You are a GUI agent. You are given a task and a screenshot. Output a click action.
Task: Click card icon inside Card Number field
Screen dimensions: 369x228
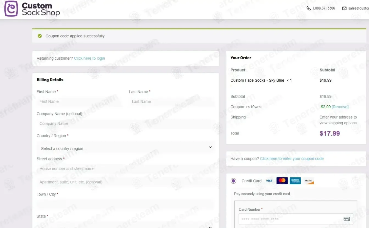[346, 219]
